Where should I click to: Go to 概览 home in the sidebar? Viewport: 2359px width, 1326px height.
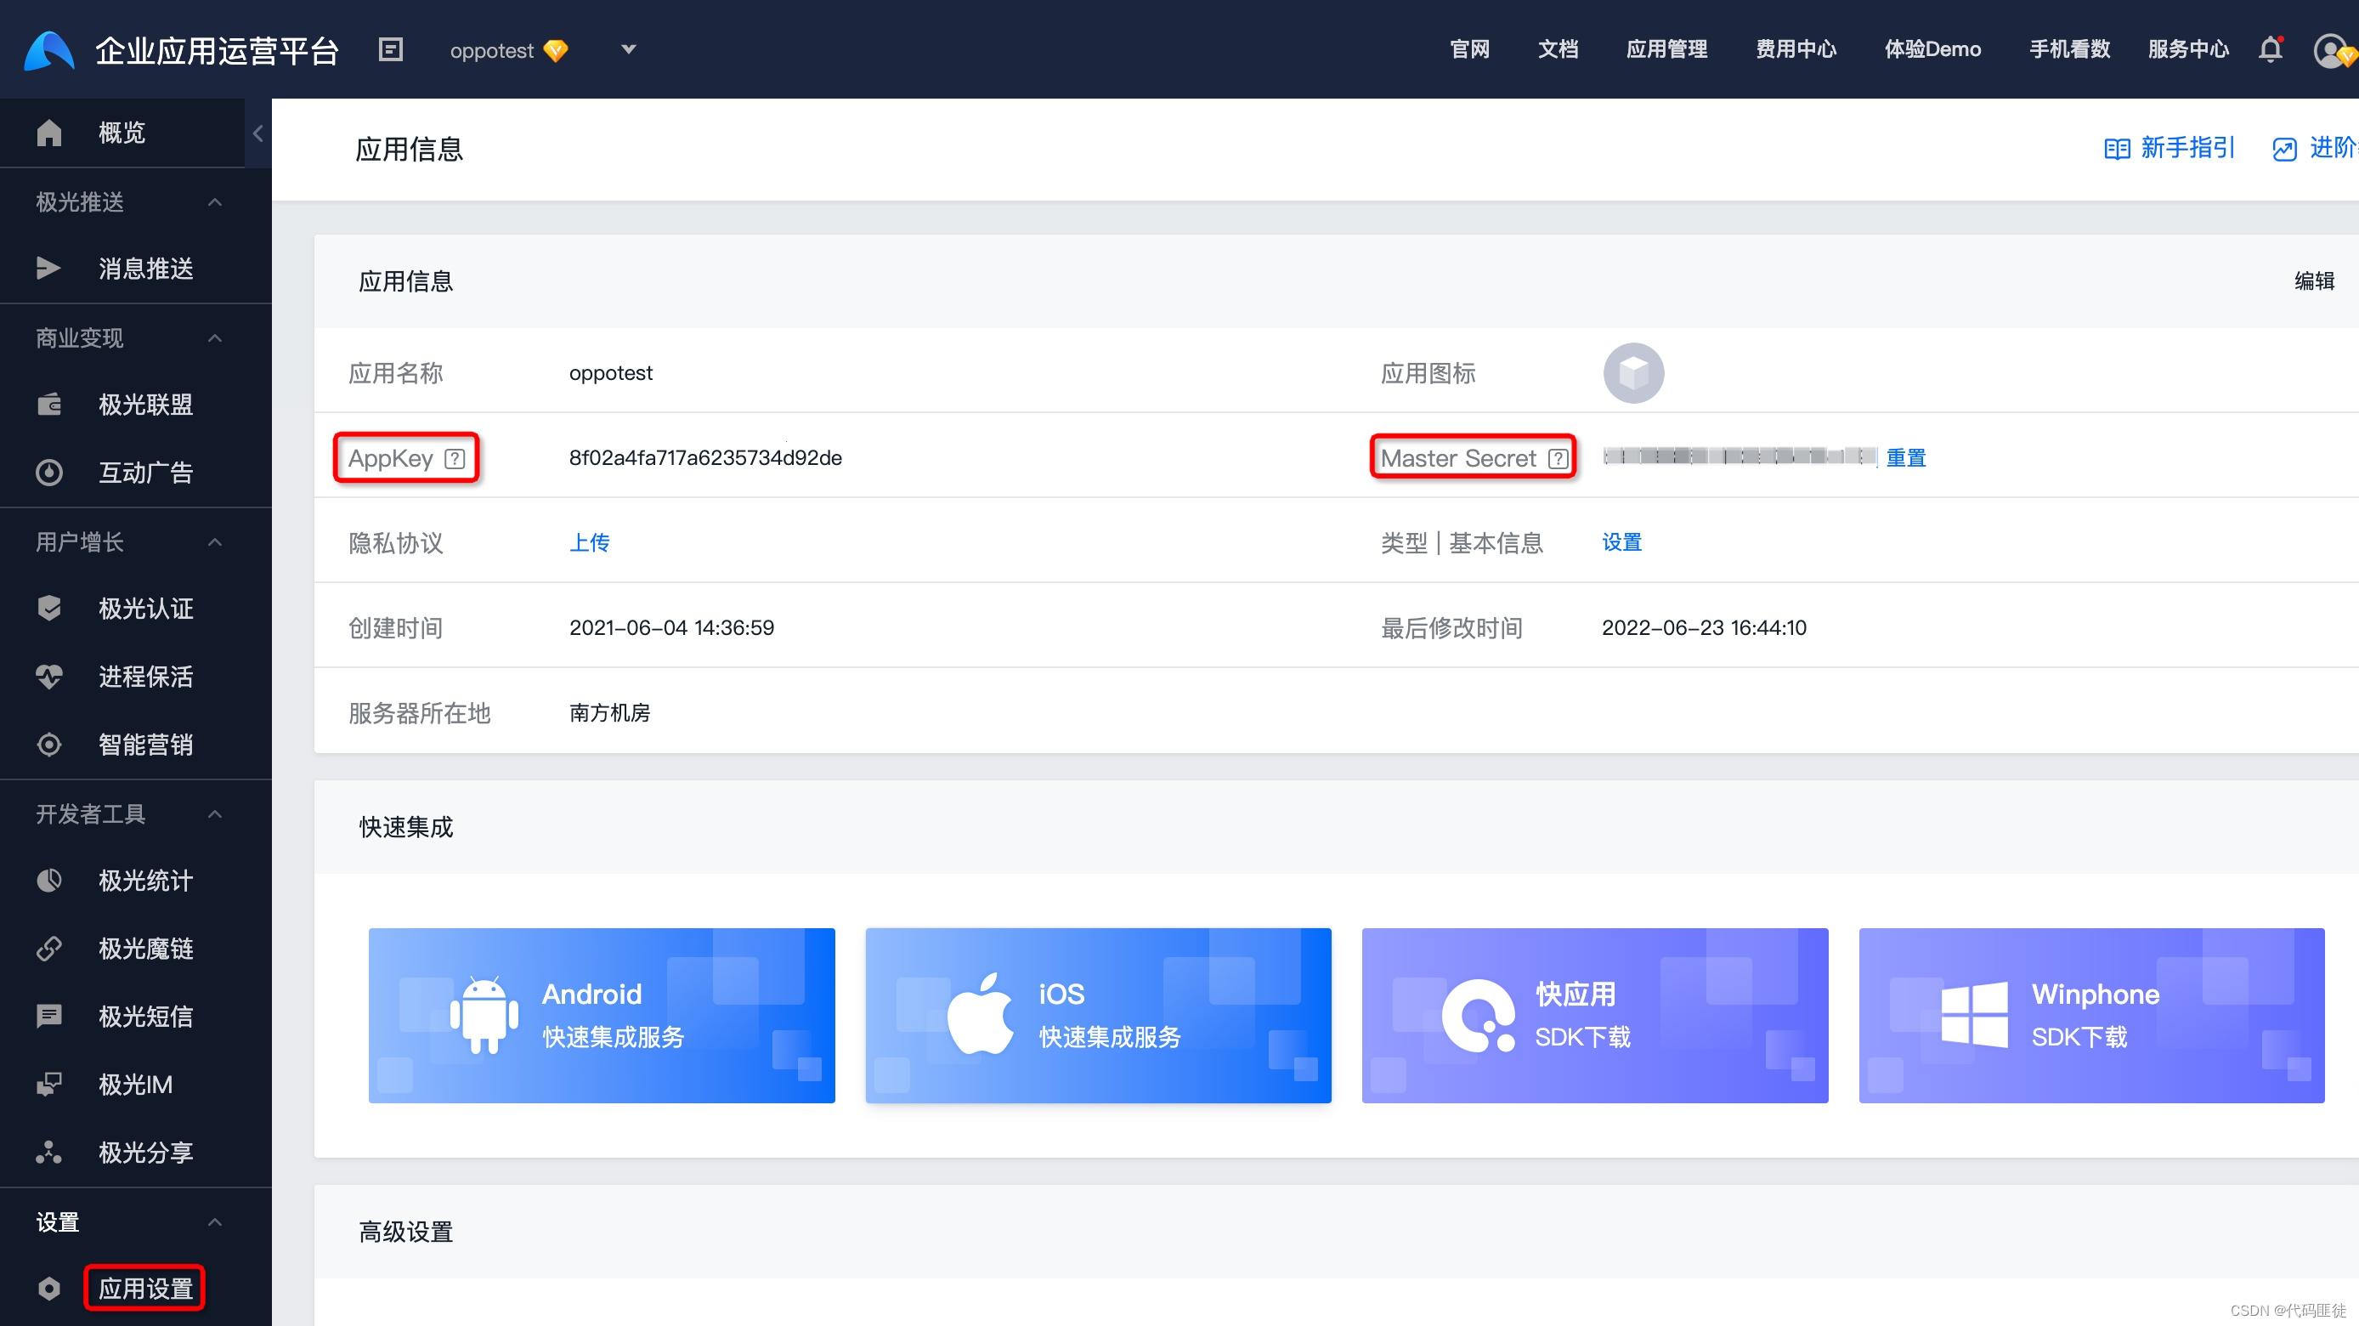[122, 133]
